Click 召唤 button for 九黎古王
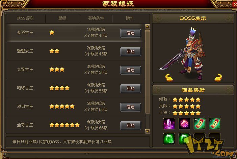 pos(131,70)
